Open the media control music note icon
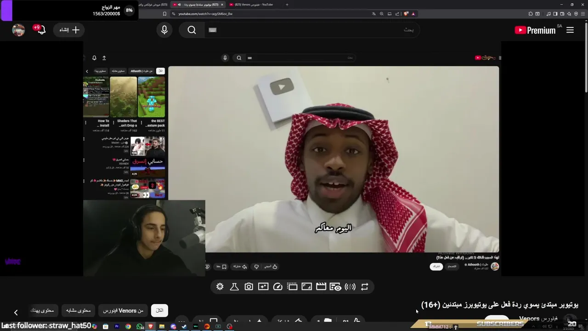The height and width of the screenshot is (331, 588). click(548, 14)
